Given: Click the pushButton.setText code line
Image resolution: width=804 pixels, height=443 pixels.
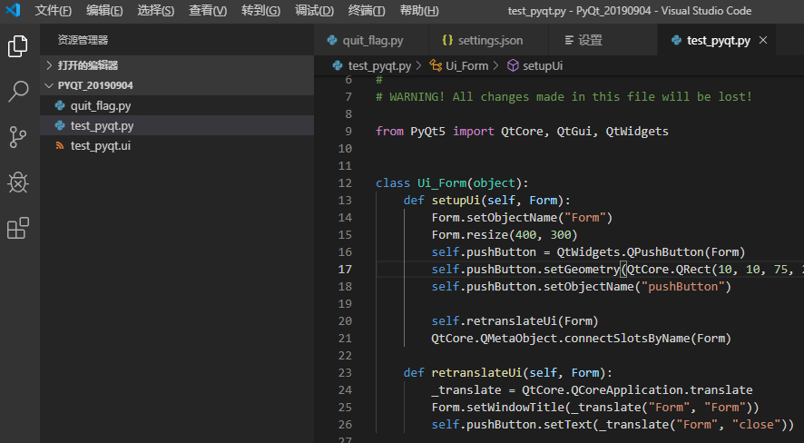Looking at the screenshot, I should pyautogui.click(x=613, y=425).
